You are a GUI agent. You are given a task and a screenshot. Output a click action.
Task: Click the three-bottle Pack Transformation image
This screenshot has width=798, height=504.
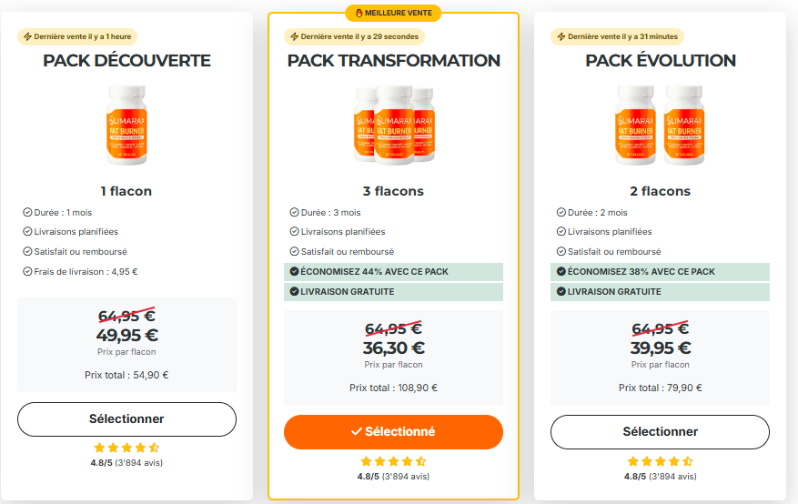[393, 125]
